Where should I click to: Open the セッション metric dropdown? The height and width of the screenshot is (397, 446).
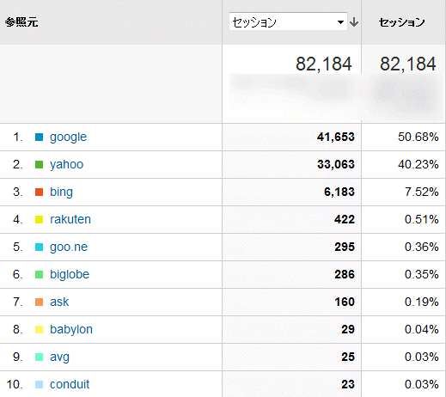pos(288,21)
